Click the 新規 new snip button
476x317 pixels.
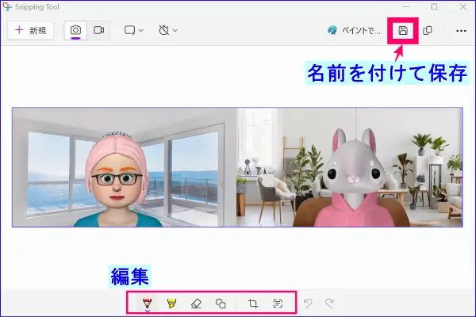pyautogui.click(x=30, y=30)
